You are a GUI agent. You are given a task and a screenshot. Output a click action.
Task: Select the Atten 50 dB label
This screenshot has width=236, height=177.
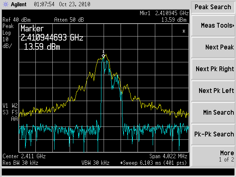69,20
